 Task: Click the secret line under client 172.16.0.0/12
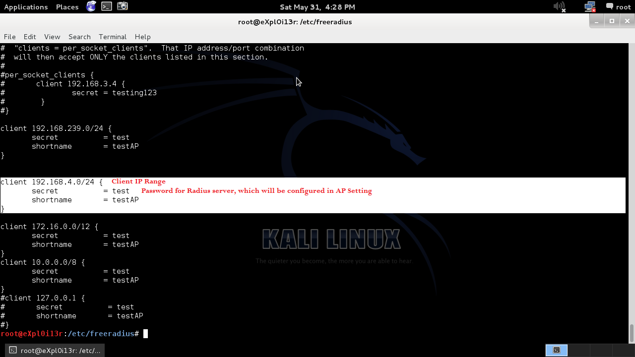[80, 236]
